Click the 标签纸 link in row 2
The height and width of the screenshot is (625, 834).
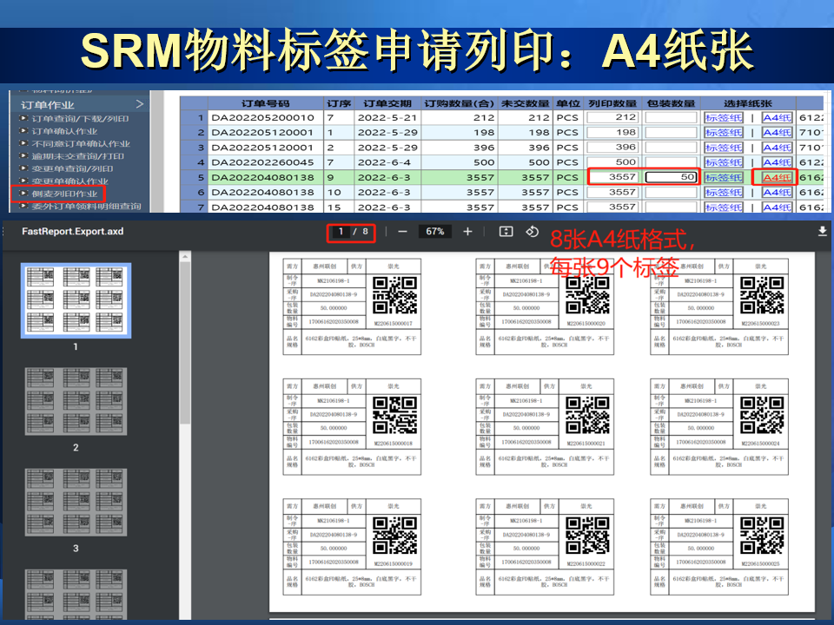(x=724, y=132)
